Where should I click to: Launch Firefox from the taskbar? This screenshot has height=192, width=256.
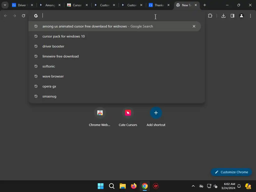pos(134,186)
